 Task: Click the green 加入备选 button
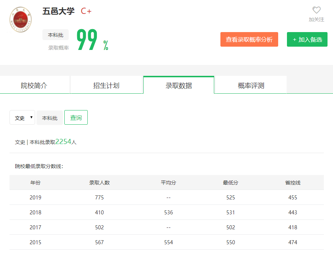(x=307, y=39)
